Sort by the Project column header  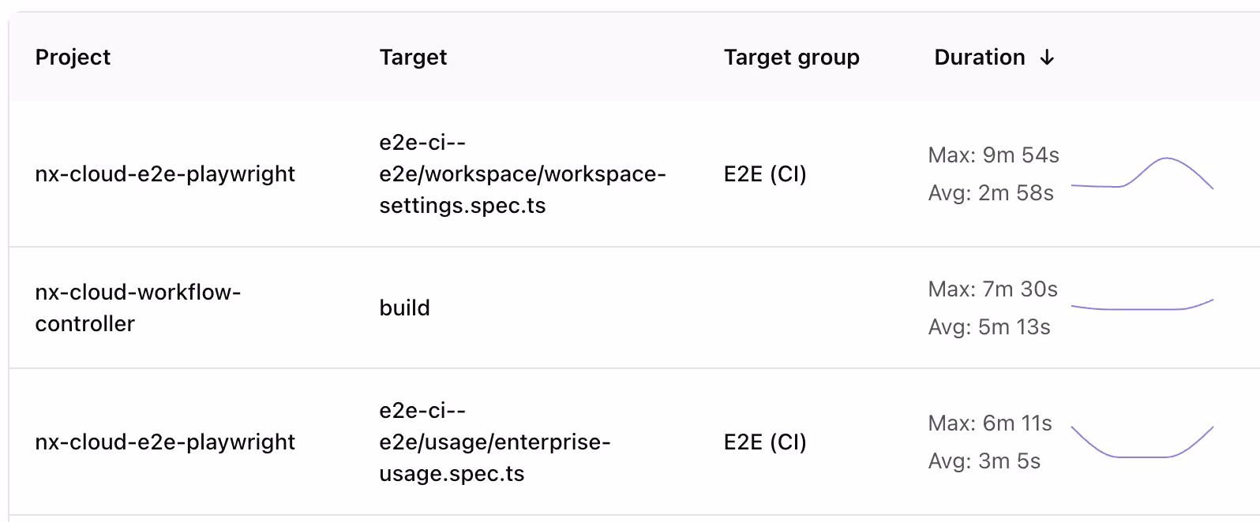click(73, 57)
